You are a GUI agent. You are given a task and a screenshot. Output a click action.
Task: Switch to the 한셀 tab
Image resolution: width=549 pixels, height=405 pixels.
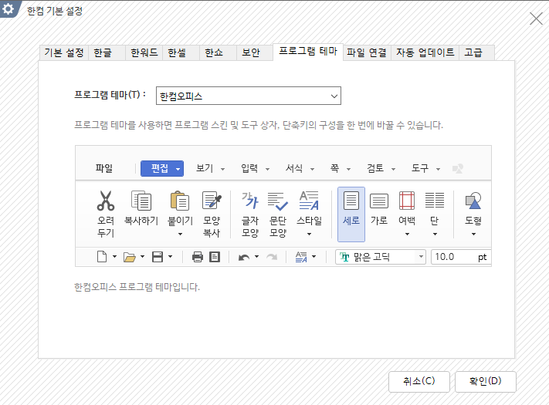click(181, 52)
